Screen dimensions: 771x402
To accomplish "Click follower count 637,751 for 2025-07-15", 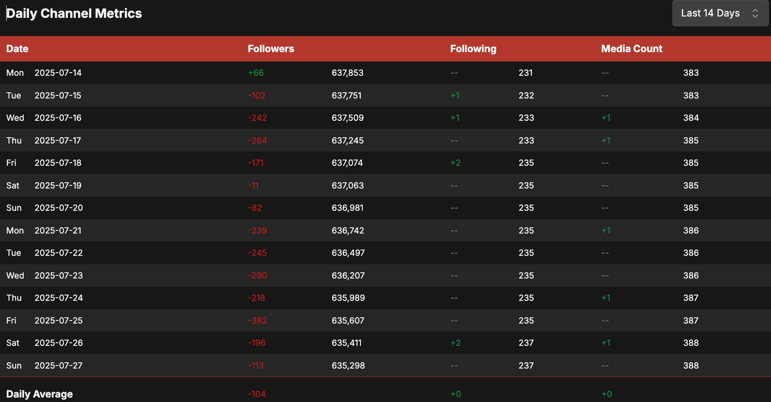I will (347, 95).
